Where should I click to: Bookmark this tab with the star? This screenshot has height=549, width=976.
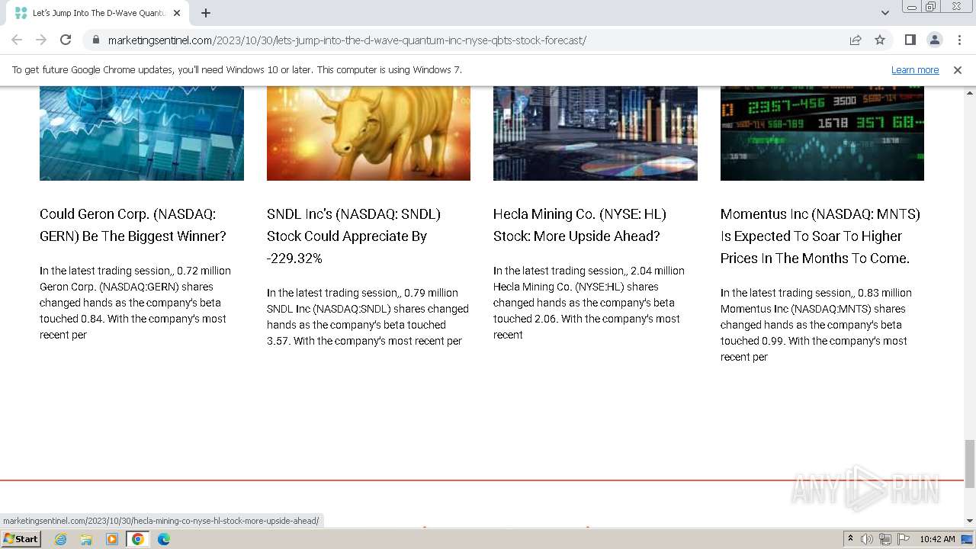(x=880, y=40)
